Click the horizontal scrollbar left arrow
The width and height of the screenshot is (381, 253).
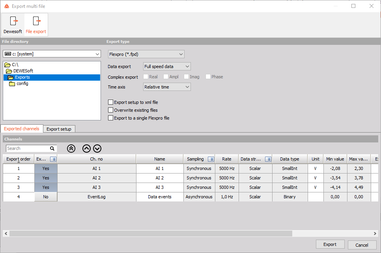[6, 234]
